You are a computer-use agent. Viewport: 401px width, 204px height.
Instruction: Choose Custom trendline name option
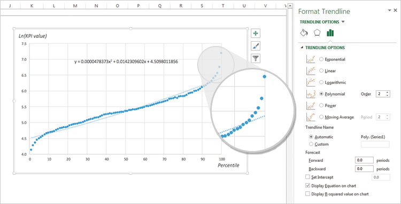(x=311, y=144)
